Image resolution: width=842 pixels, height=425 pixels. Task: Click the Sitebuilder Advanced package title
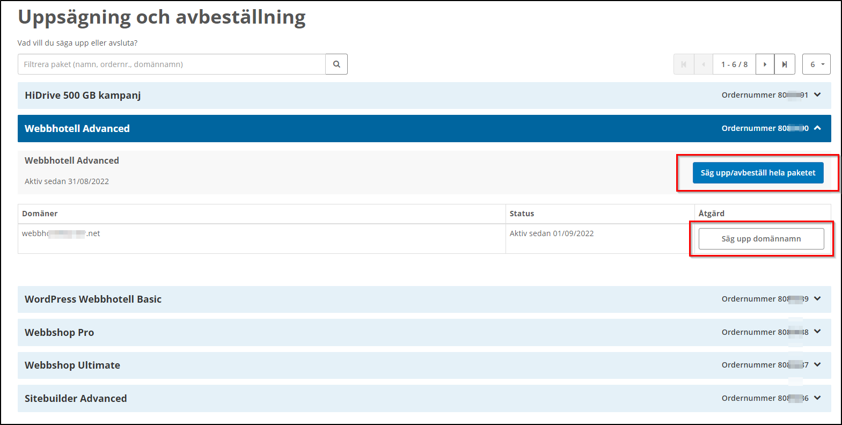tap(76, 399)
